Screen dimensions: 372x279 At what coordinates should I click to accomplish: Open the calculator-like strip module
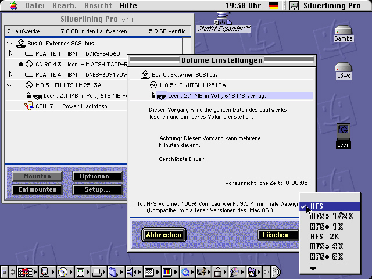(83, 272)
